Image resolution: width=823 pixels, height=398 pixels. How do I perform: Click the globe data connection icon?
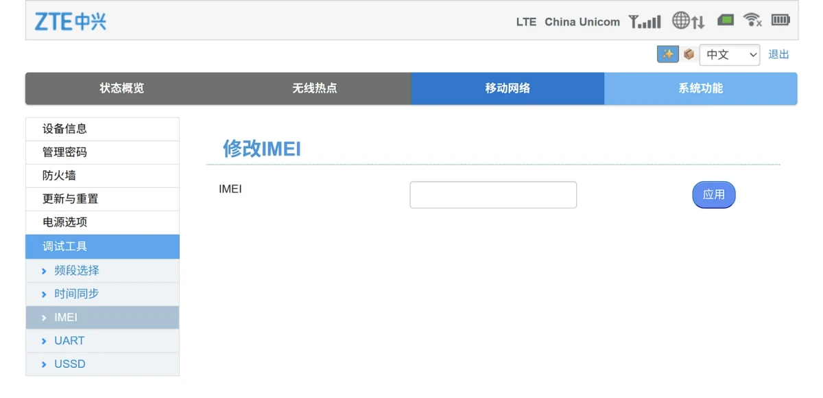[689, 21]
